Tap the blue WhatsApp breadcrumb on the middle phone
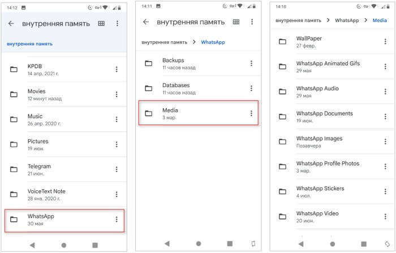The image size is (396, 253). point(213,42)
